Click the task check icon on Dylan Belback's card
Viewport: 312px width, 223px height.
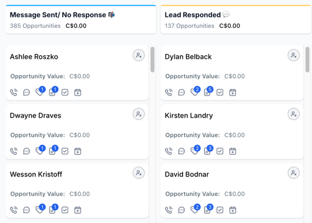(220, 92)
